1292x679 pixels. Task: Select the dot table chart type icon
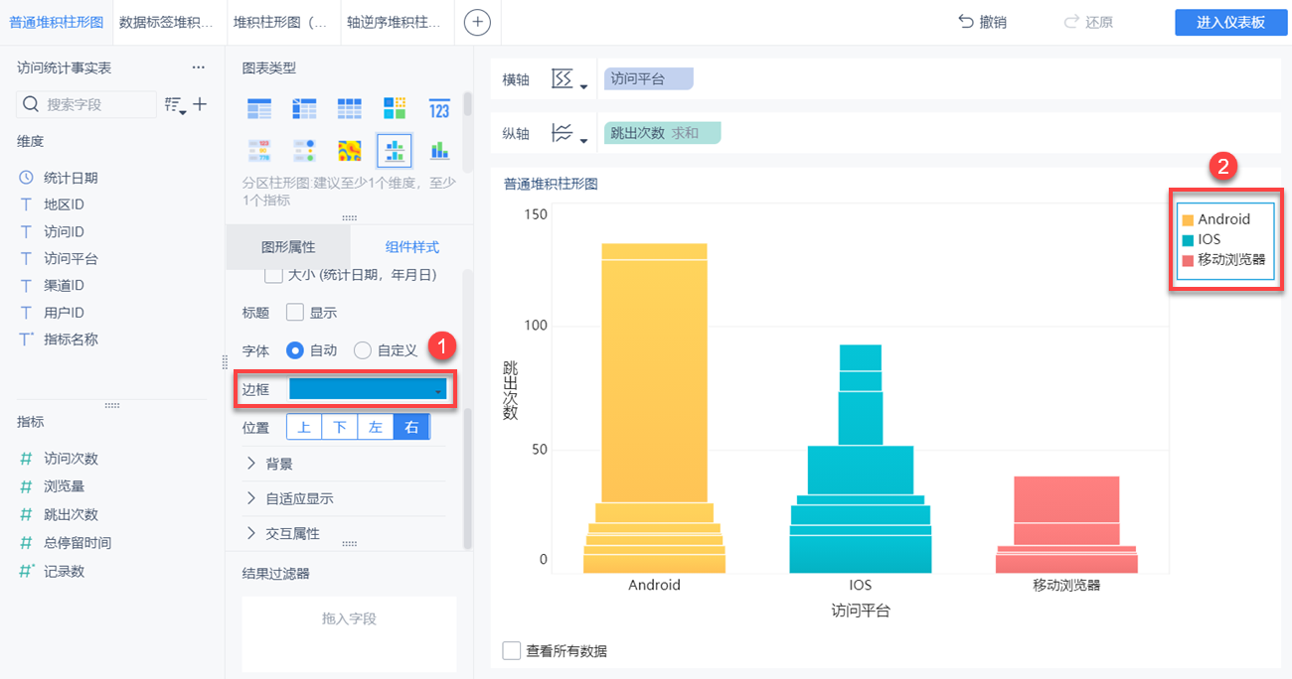[304, 150]
